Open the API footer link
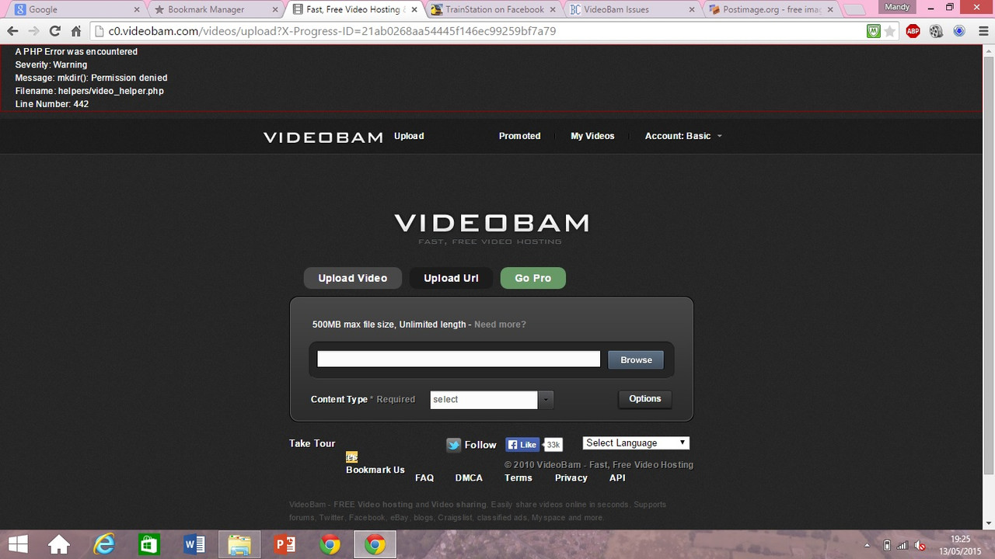This screenshot has height=559, width=995. pyautogui.click(x=617, y=477)
